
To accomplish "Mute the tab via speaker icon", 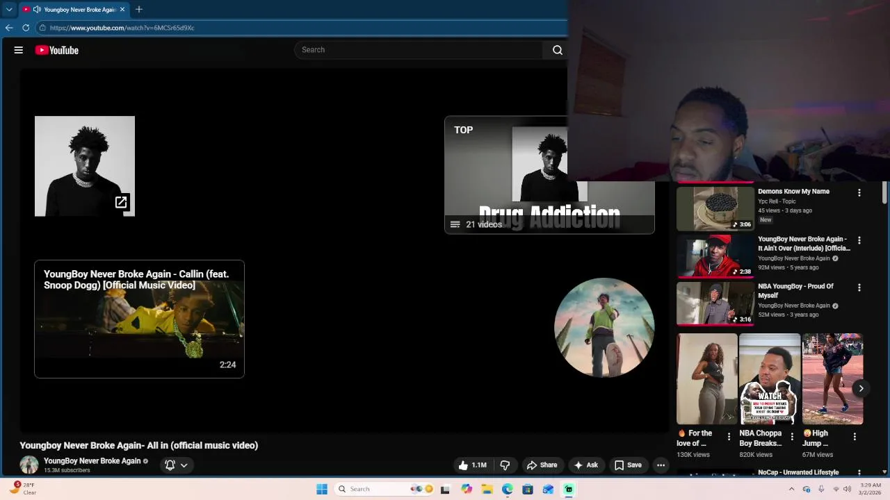I will click(x=36, y=10).
